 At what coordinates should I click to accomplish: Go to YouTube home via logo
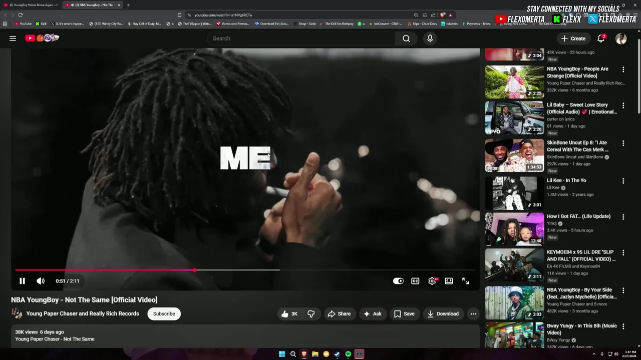[42, 38]
